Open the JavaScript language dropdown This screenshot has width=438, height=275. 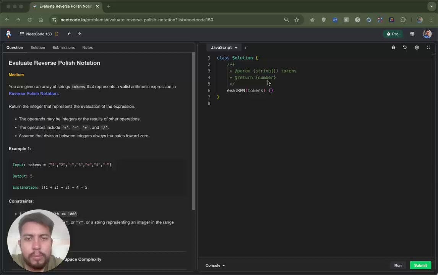coord(224,47)
